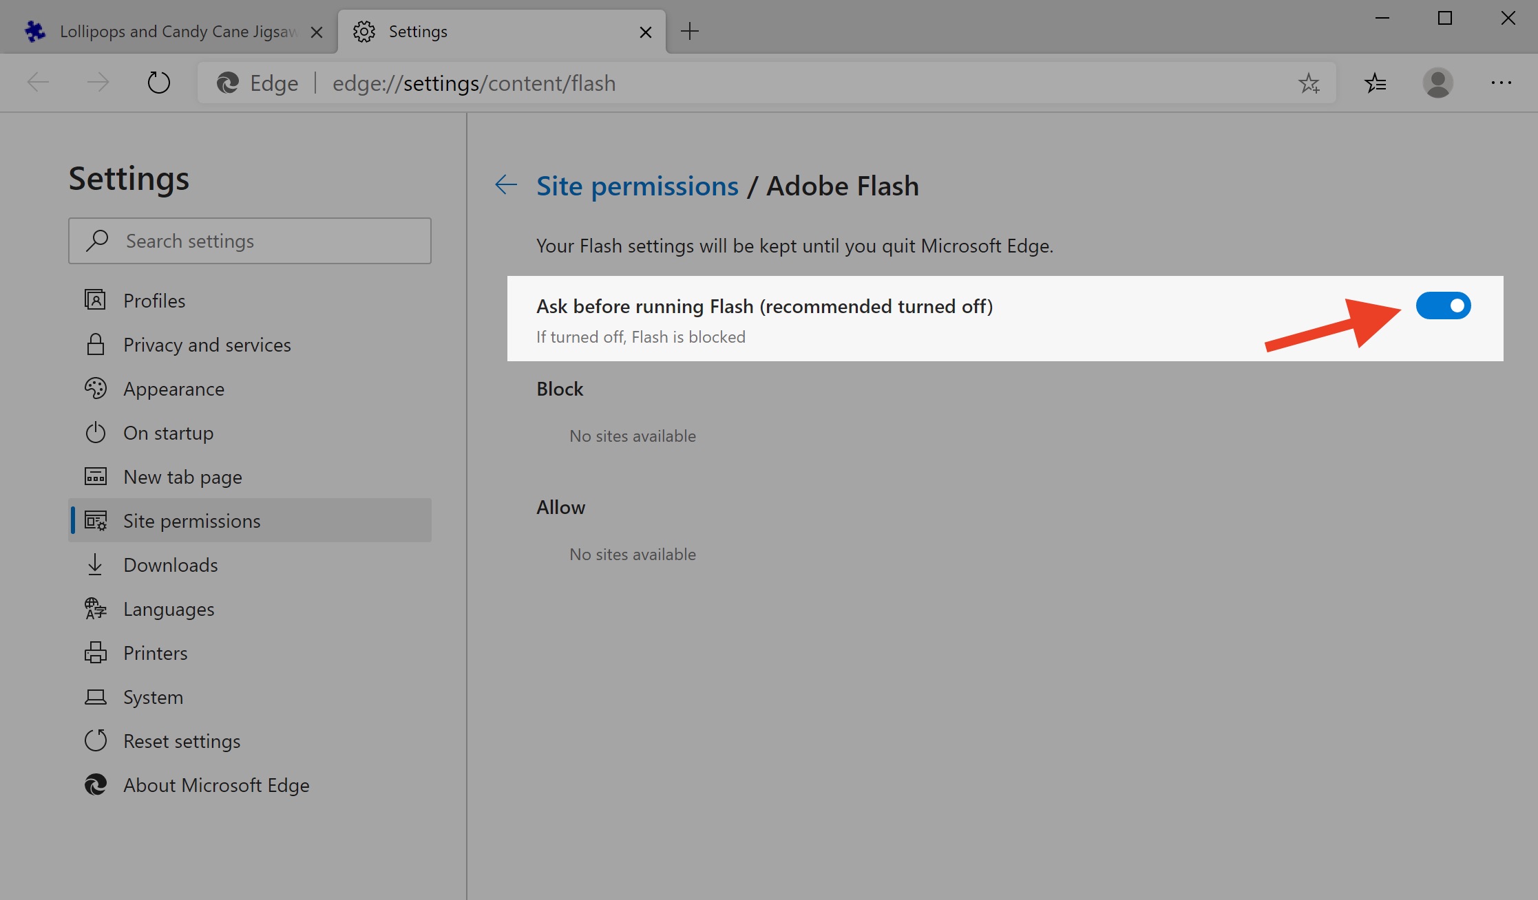Click the On startup icon

pos(96,432)
